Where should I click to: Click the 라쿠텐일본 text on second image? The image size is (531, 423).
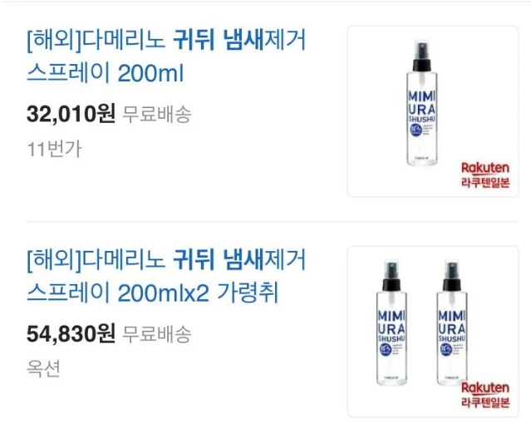(x=485, y=402)
